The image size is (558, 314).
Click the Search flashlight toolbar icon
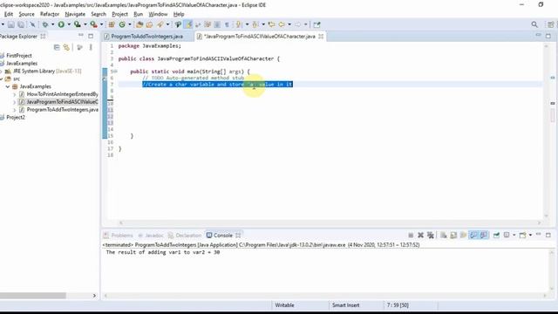[160, 24]
